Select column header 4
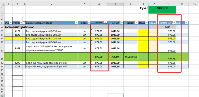Image resolution: width=199 pixels, height=97 pixels. click(x=52, y=4)
